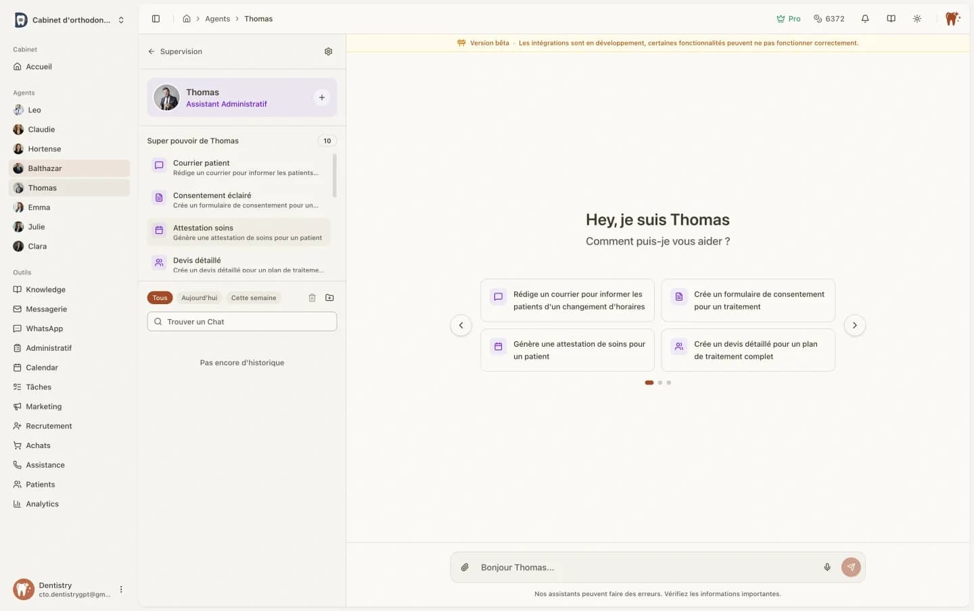
Task: Attach a file with the paperclip icon
Action: click(x=465, y=567)
